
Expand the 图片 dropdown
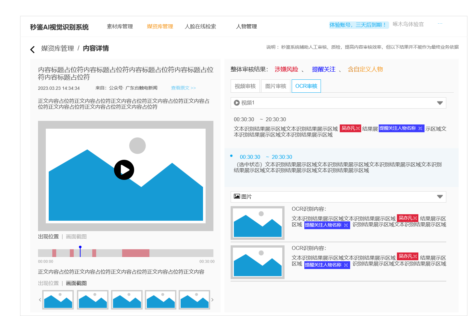[x=338, y=197]
